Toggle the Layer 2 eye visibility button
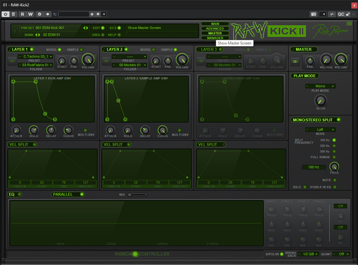Screen dimensions: 358x265 point(107,61)
